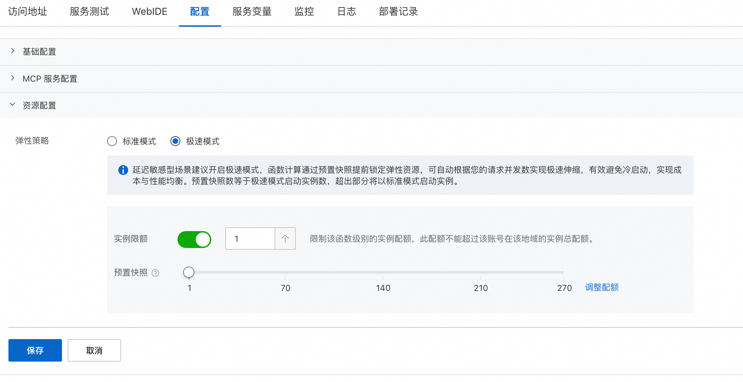Click the 预置快照 slider handle
The image size is (743, 382).
189,272
